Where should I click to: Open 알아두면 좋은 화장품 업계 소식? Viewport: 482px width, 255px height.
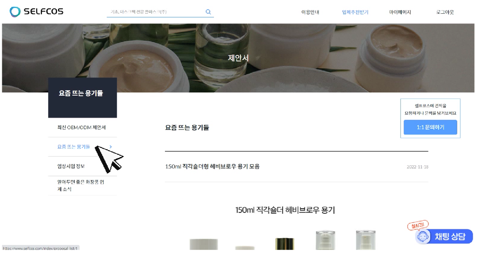click(81, 185)
